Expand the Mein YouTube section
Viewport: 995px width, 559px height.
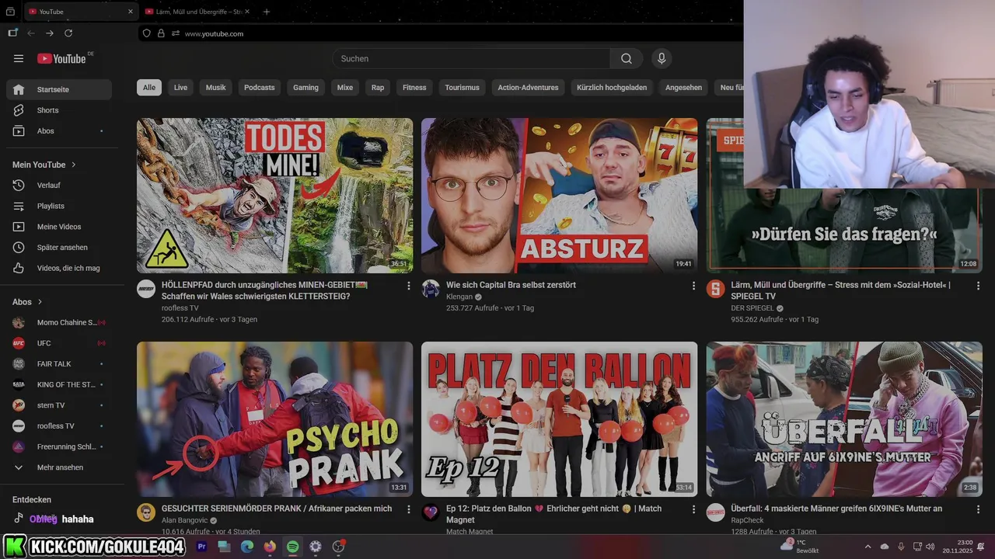click(x=44, y=165)
